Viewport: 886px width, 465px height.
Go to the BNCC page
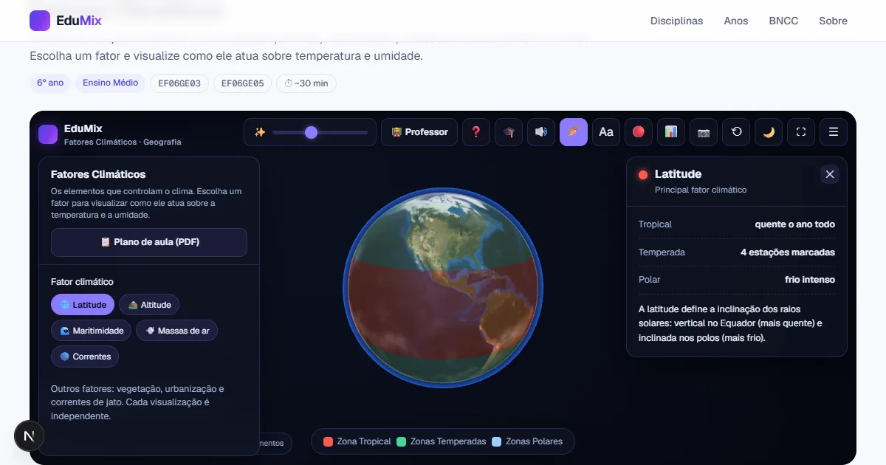point(783,21)
